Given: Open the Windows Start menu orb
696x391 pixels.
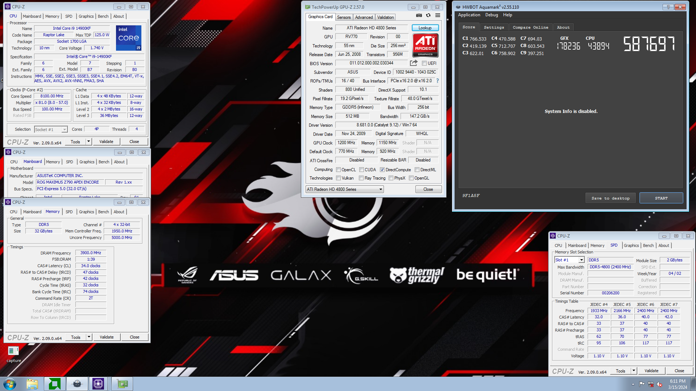Looking at the screenshot, I should [x=10, y=384].
